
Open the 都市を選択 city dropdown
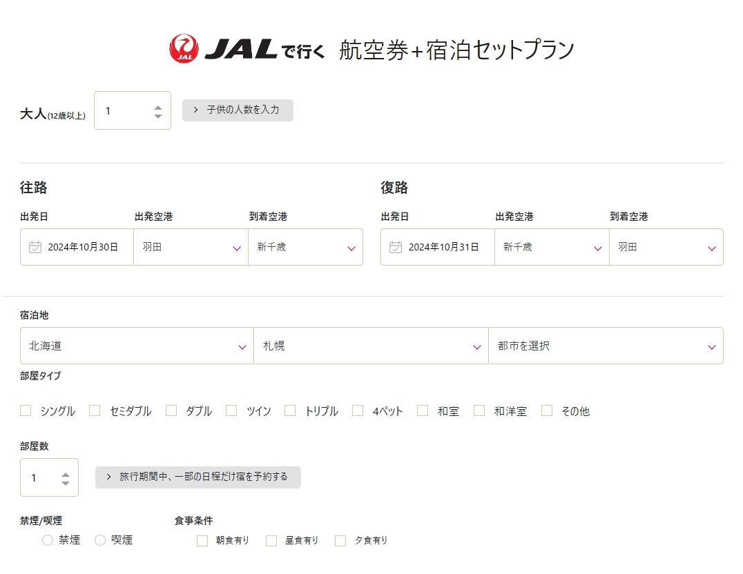tap(606, 346)
